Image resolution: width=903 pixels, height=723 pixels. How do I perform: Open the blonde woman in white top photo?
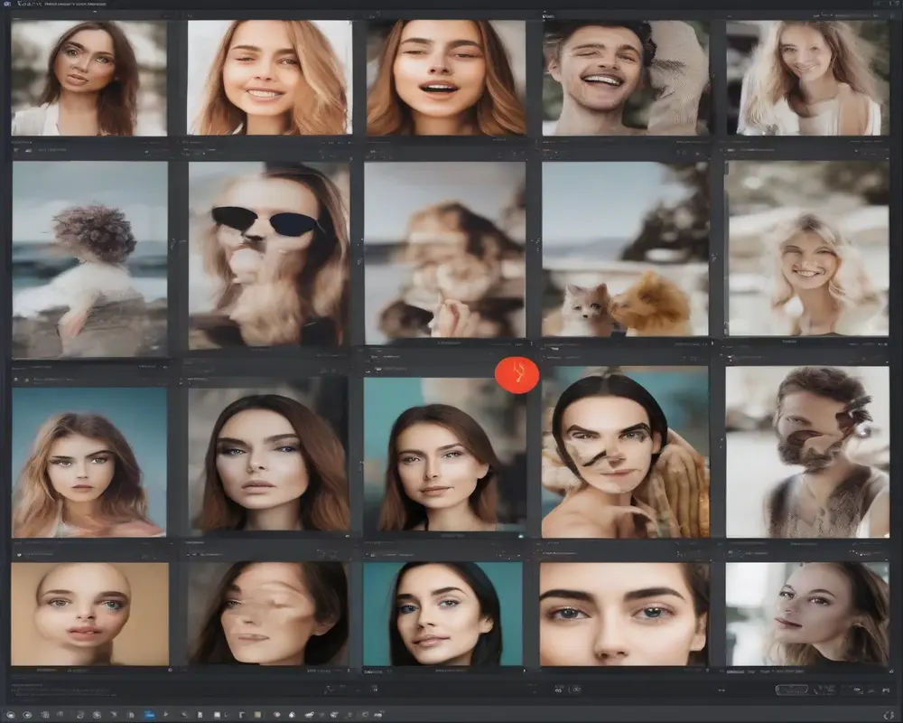click(x=807, y=78)
